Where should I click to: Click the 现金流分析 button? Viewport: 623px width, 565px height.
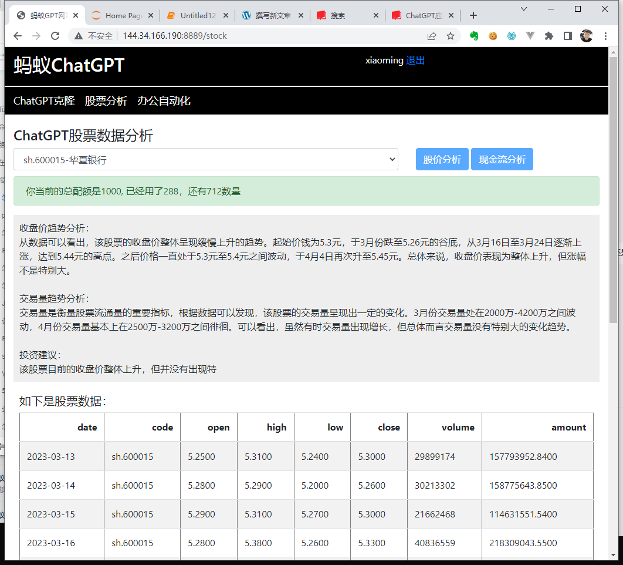coord(502,160)
